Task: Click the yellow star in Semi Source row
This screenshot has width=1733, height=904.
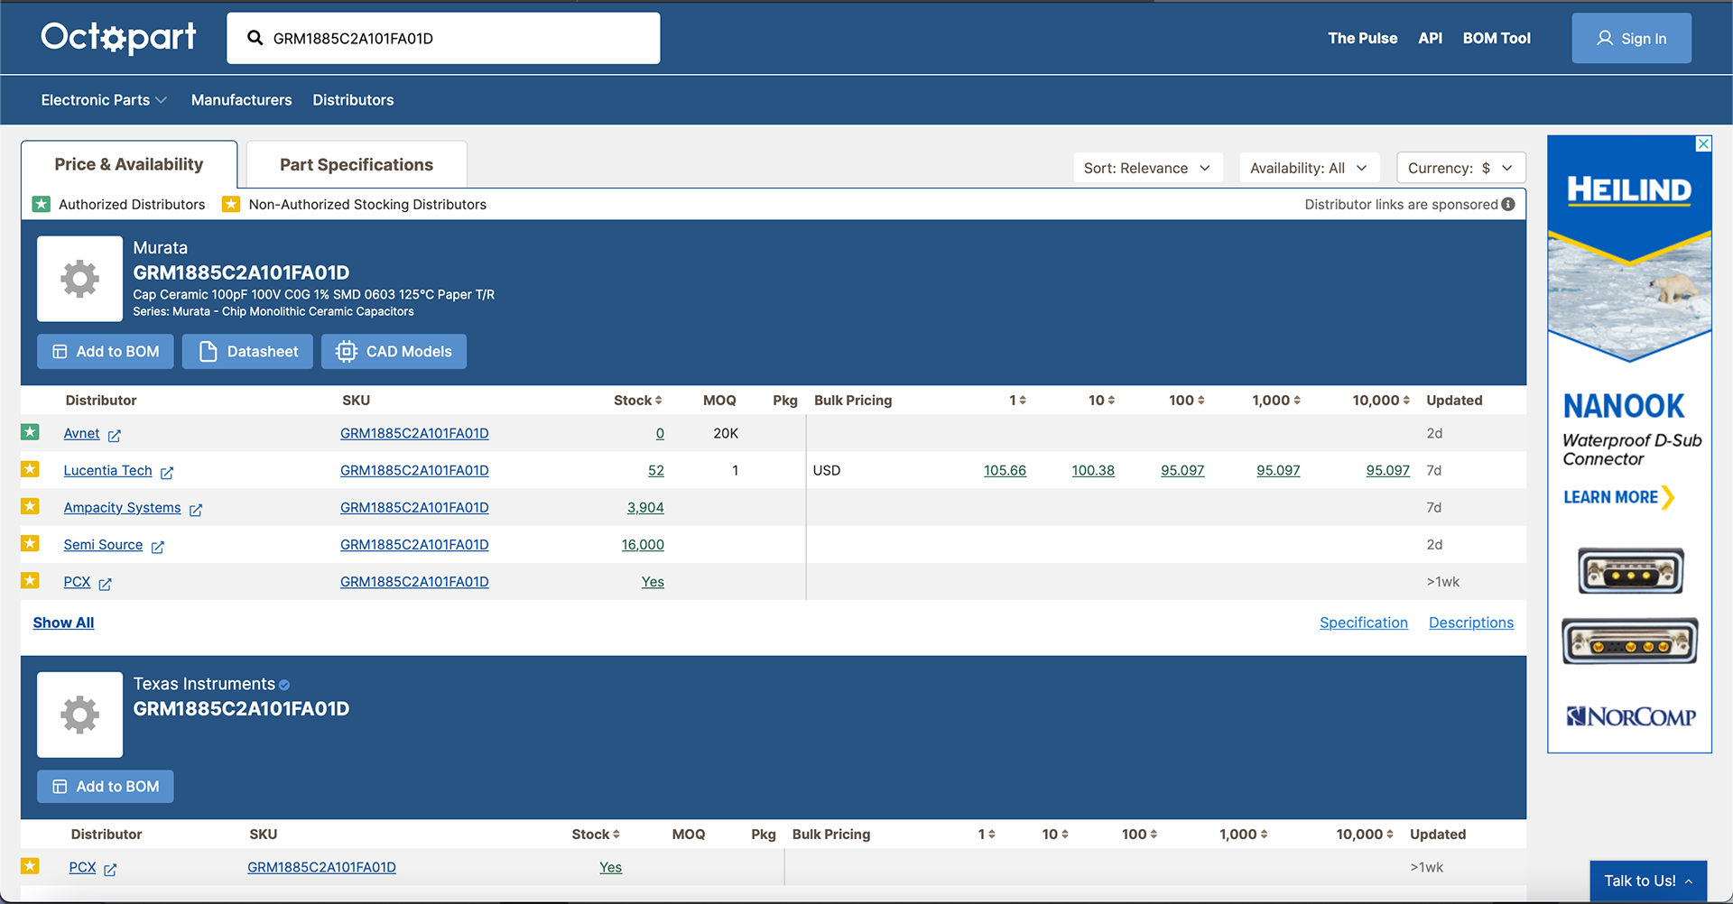Action: pos(31,543)
